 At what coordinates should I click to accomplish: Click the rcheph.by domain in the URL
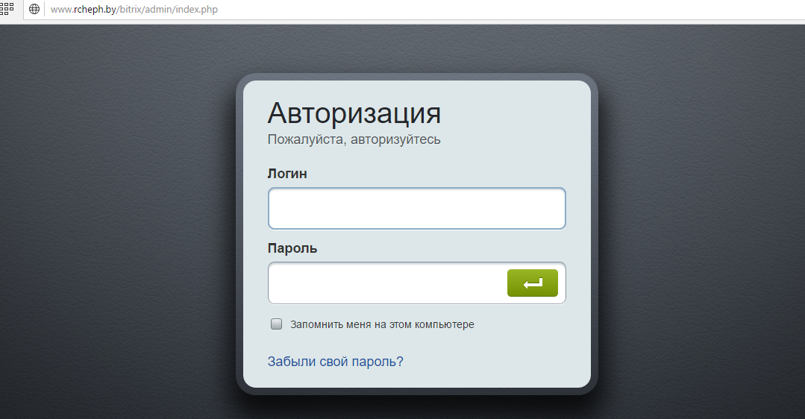[x=95, y=10]
